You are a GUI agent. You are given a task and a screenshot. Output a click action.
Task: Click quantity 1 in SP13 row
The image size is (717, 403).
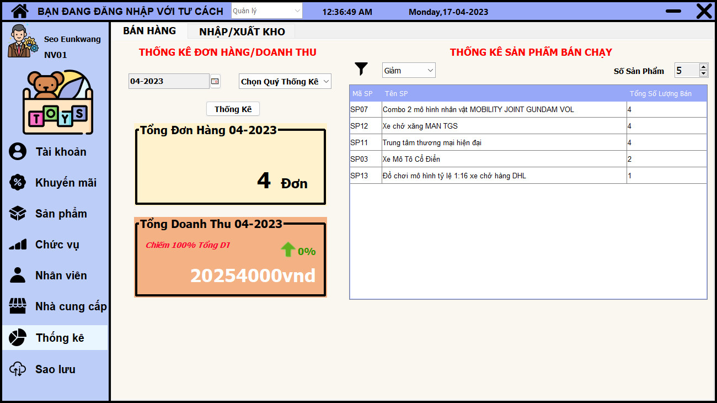667,176
